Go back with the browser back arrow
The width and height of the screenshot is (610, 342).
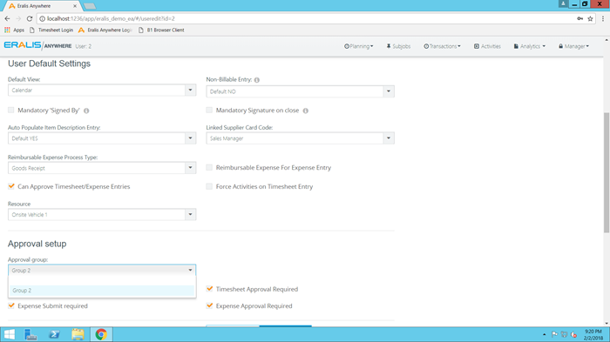pyautogui.click(x=7, y=18)
